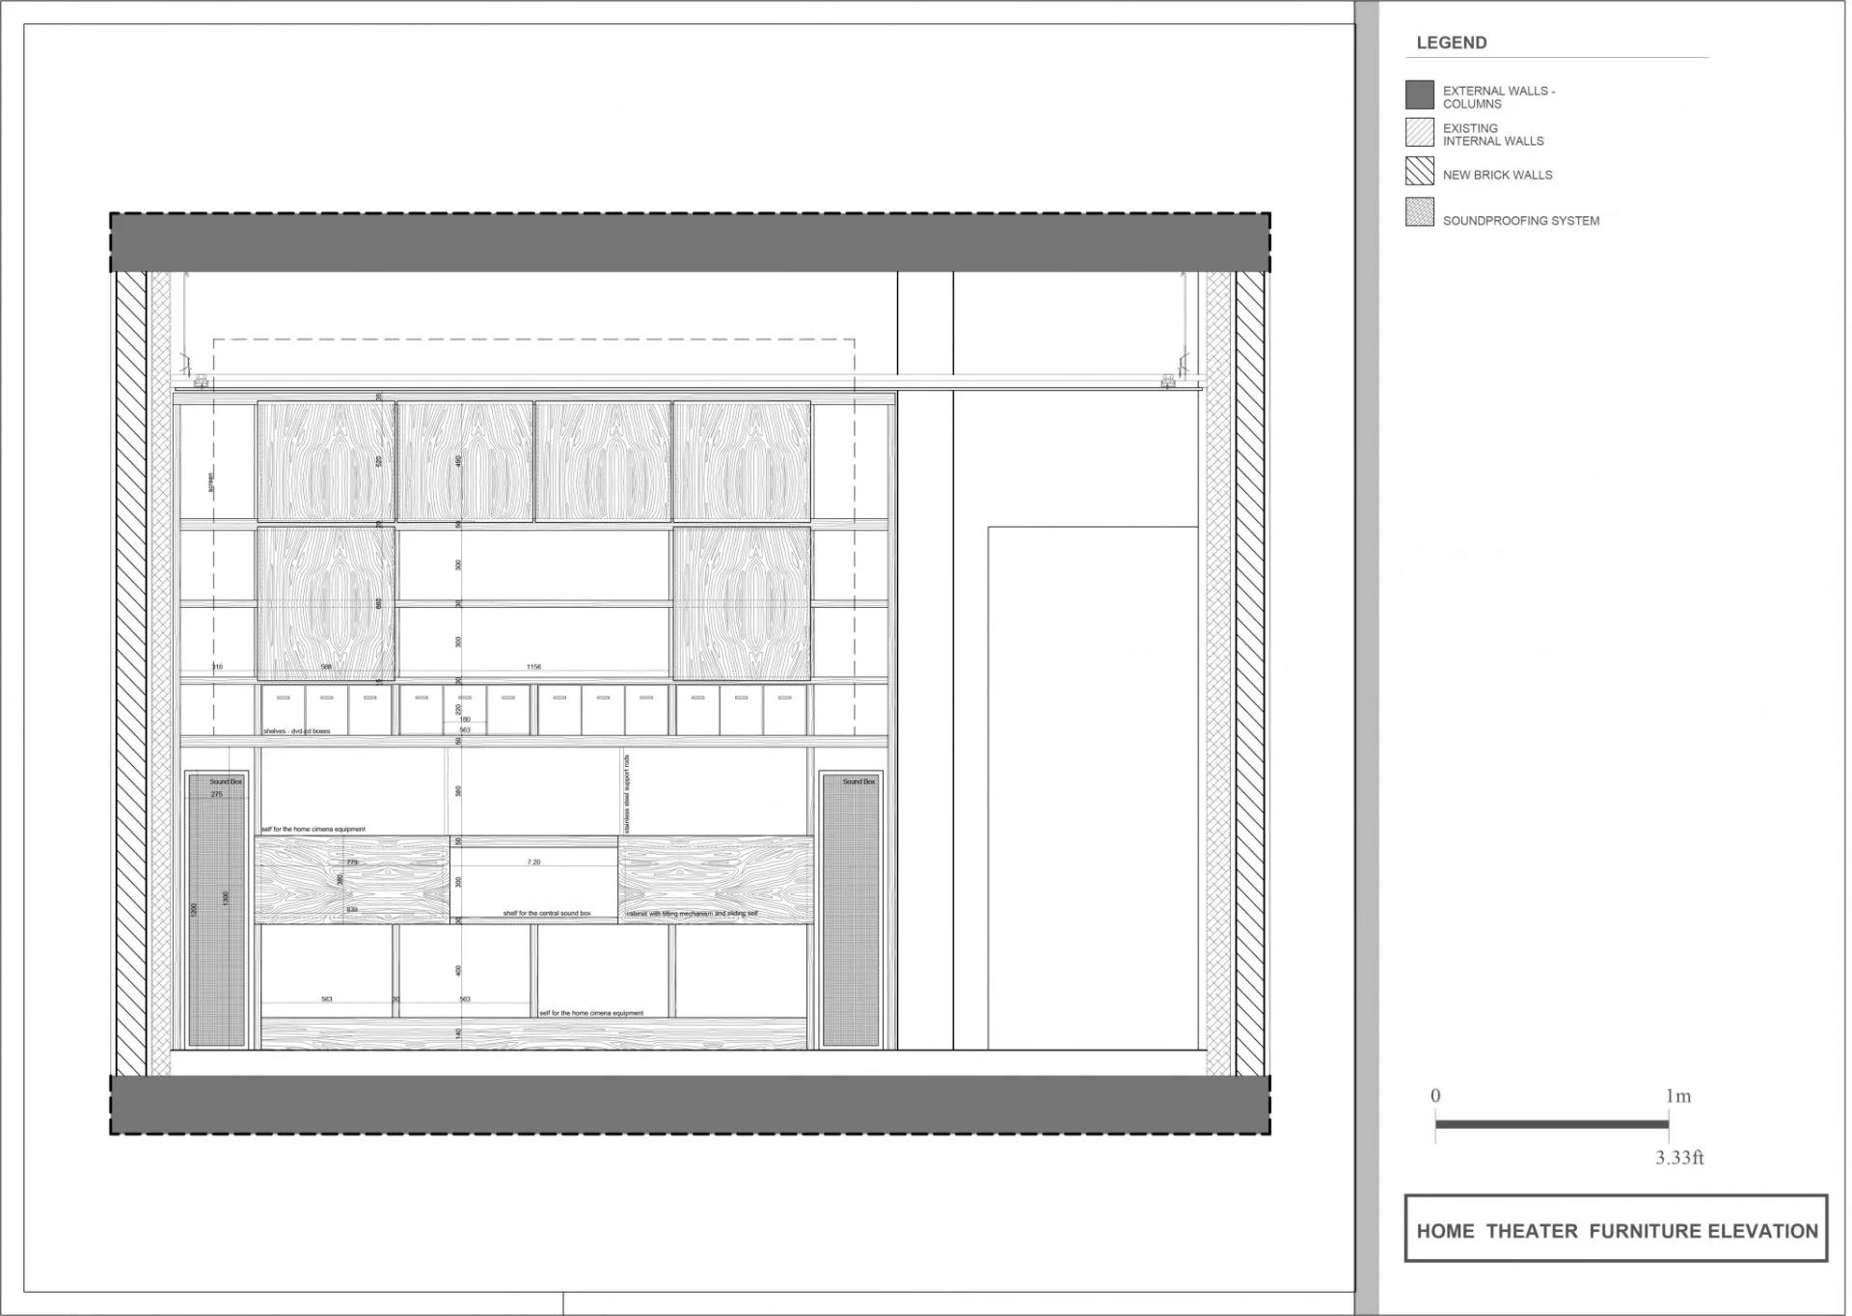
Task: Click the 'LEGEND' heading text
Action: pyautogui.click(x=1451, y=42)
